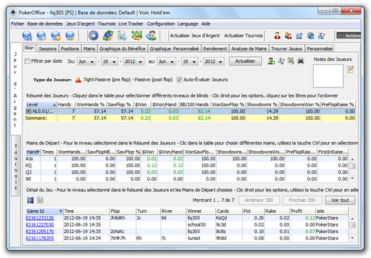Click Actualiser Tournois toolbar button
Image resolution: width=371 pixels, height=258 pixels.
click(243, 36)
